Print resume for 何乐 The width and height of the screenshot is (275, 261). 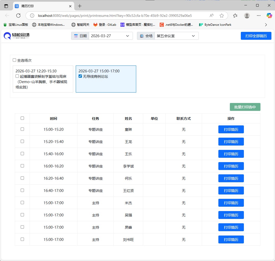click(231, 178)
